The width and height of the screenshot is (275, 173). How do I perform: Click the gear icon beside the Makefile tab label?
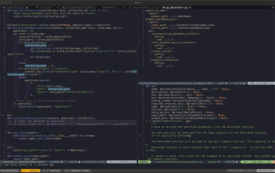[104, 7]
